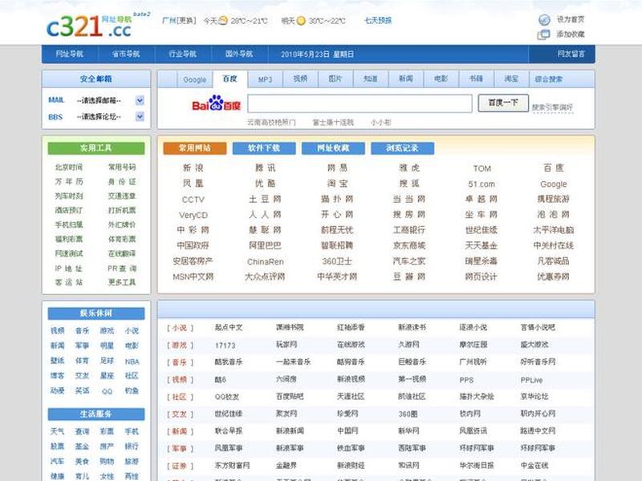Open the 腾讯 site link
Image resolution: width=642 pixels, height=481 pixels.
(x=266, y=168)
